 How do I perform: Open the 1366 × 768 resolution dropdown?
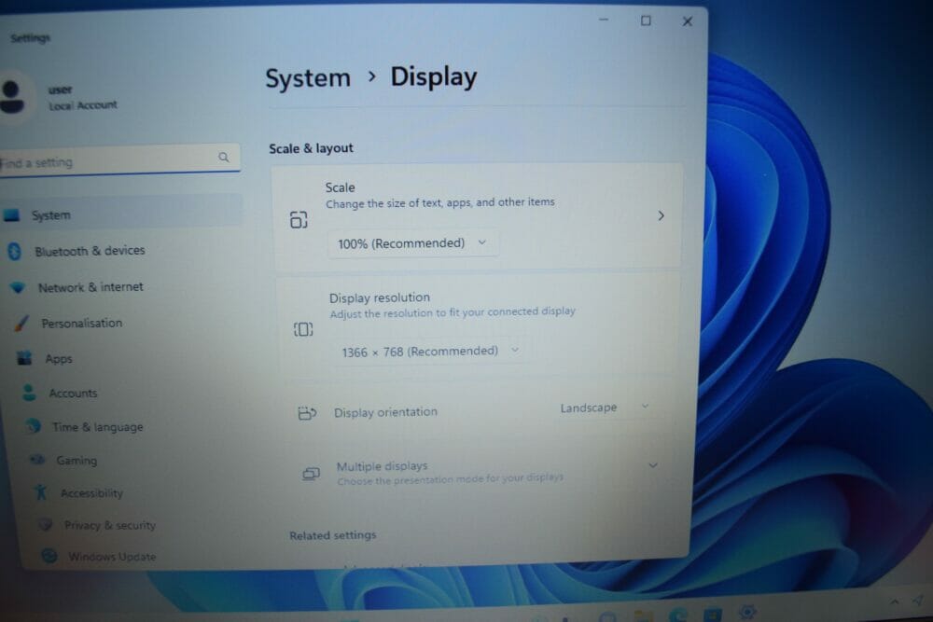[430, 352]
